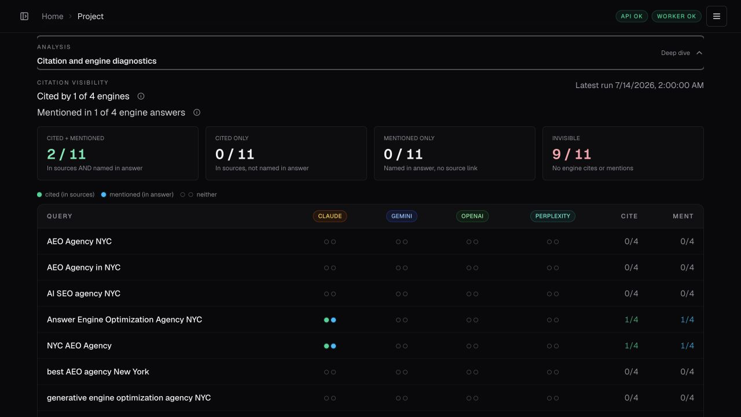Click the cited (in sources) legend item
The height and width of the screenshot is (417, 741).
[66, 195]
